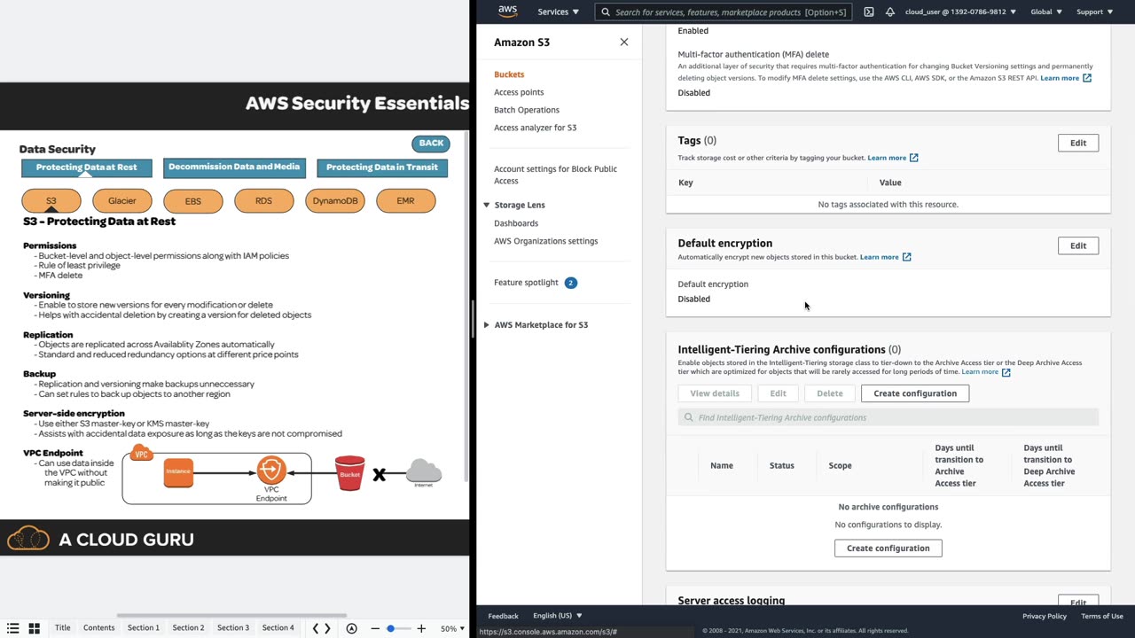
Task: Switch to Section 3 tab
Action: 233,628
